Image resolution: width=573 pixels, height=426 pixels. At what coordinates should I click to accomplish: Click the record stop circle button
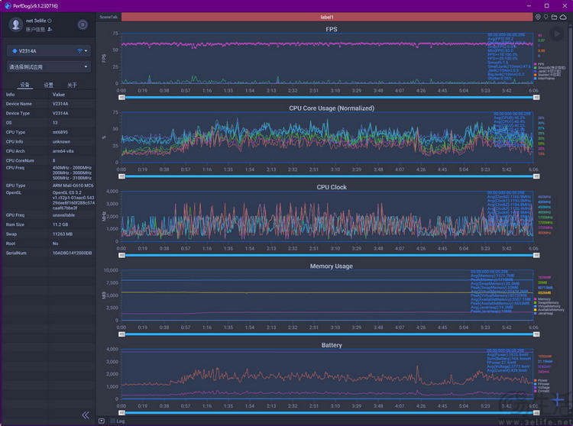point(83,24)
